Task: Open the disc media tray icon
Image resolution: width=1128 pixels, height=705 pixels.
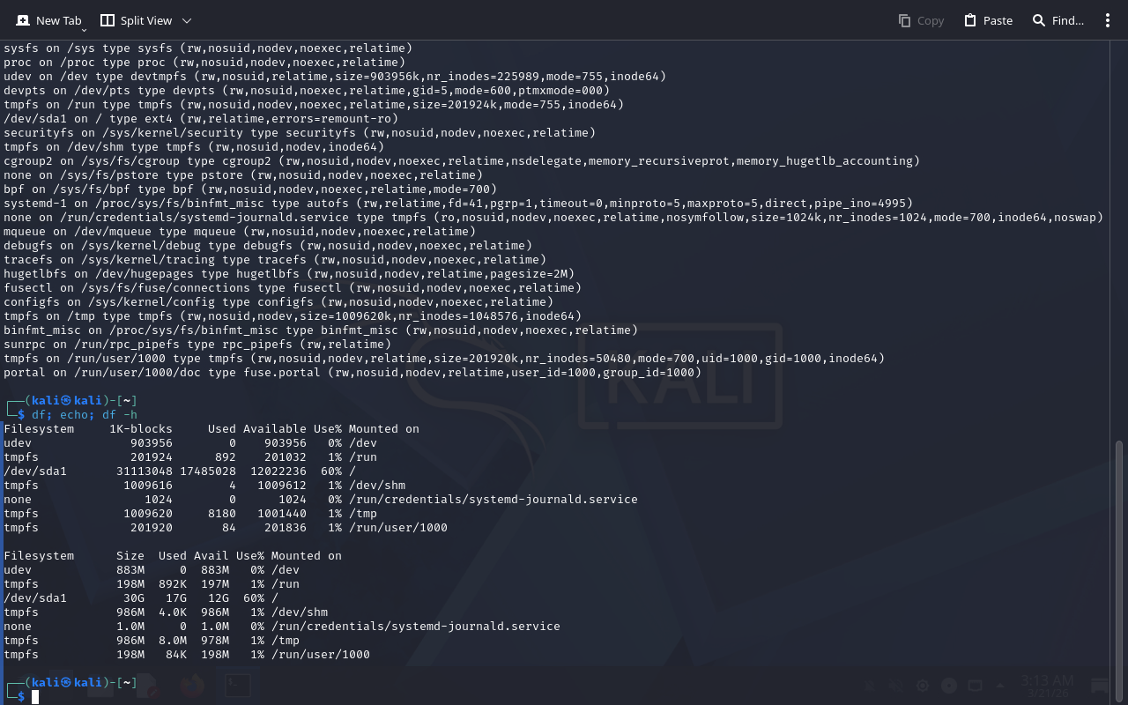Action: point(949,686)
